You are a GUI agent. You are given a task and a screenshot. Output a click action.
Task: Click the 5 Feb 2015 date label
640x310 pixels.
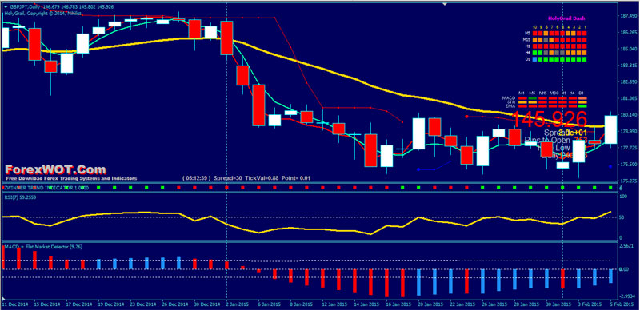(622, 304)
